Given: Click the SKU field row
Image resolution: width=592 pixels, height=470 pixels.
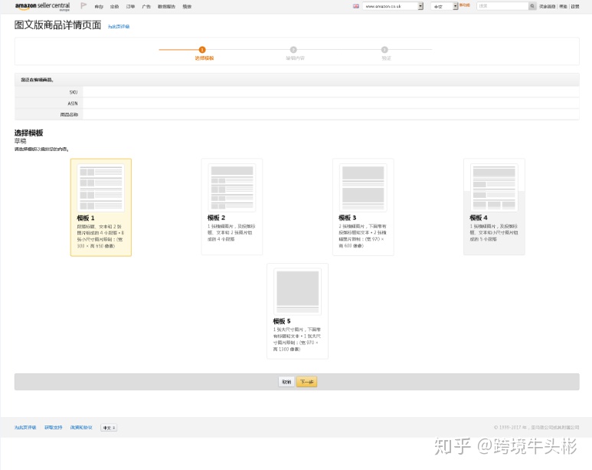Looking at the screenshot, I should (x=296, y=92).
